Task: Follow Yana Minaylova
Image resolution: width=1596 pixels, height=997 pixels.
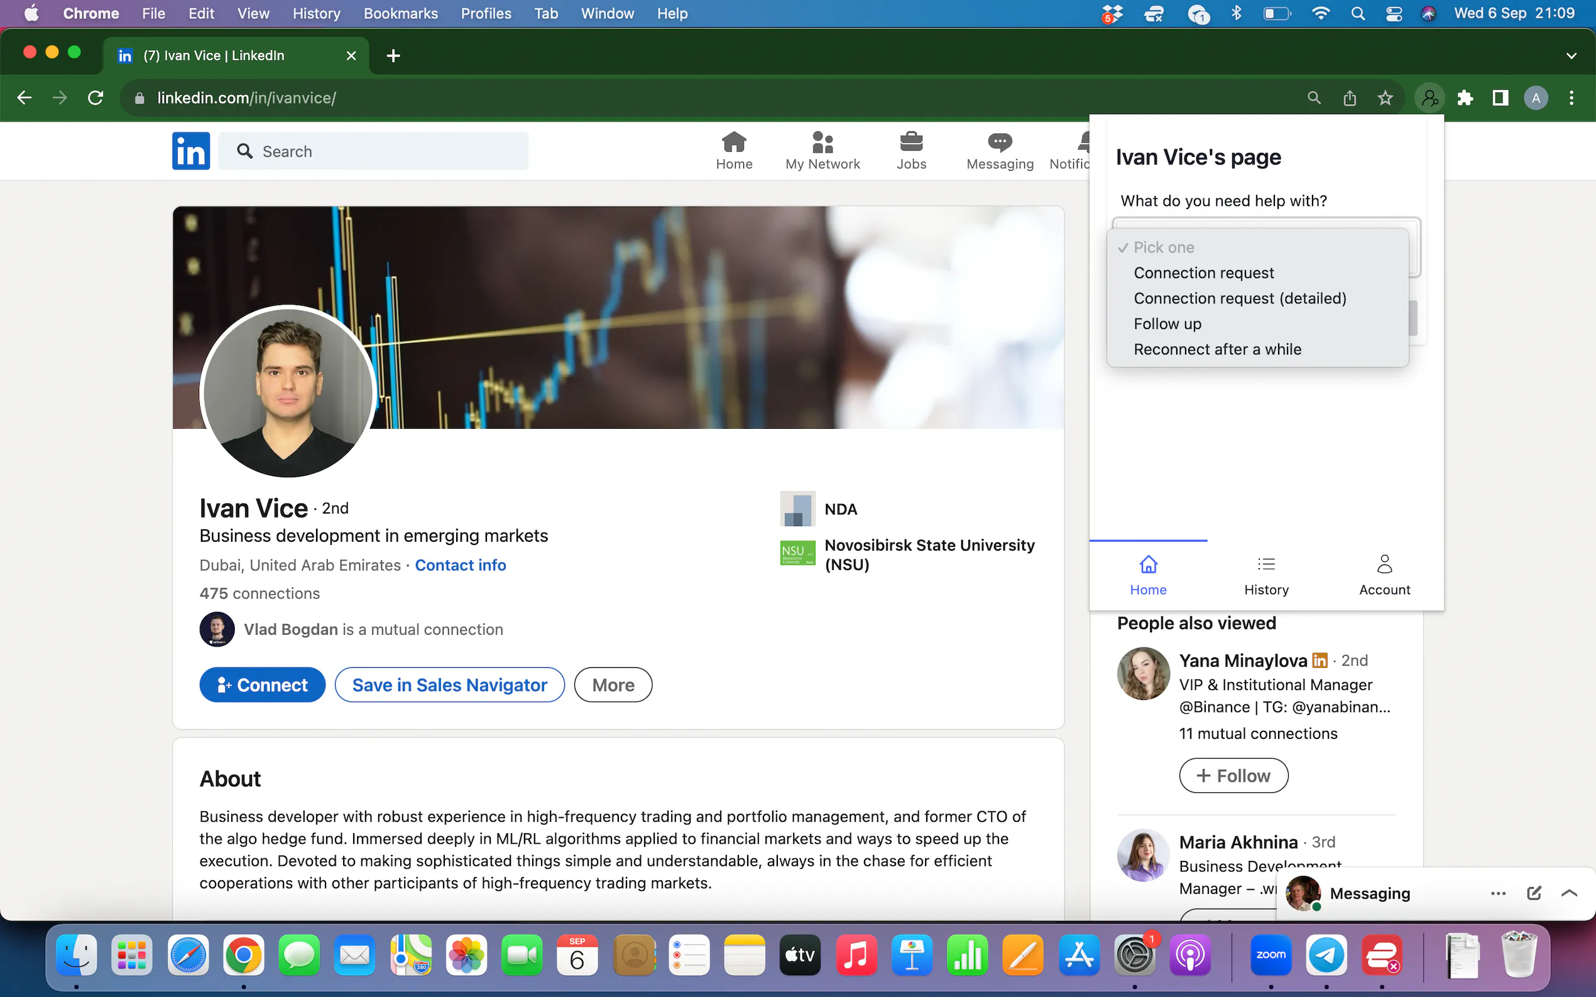Action: (x=1232, y=775)
